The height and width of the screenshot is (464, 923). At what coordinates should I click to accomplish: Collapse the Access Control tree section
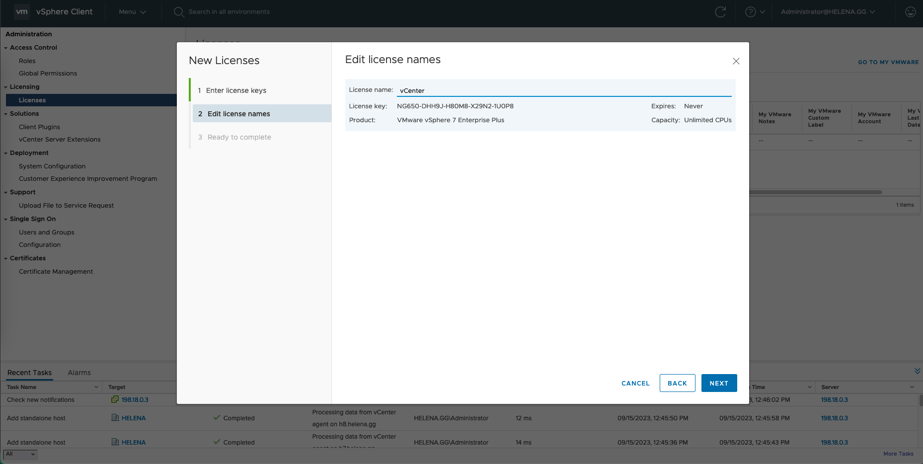[x=6, y=48]
